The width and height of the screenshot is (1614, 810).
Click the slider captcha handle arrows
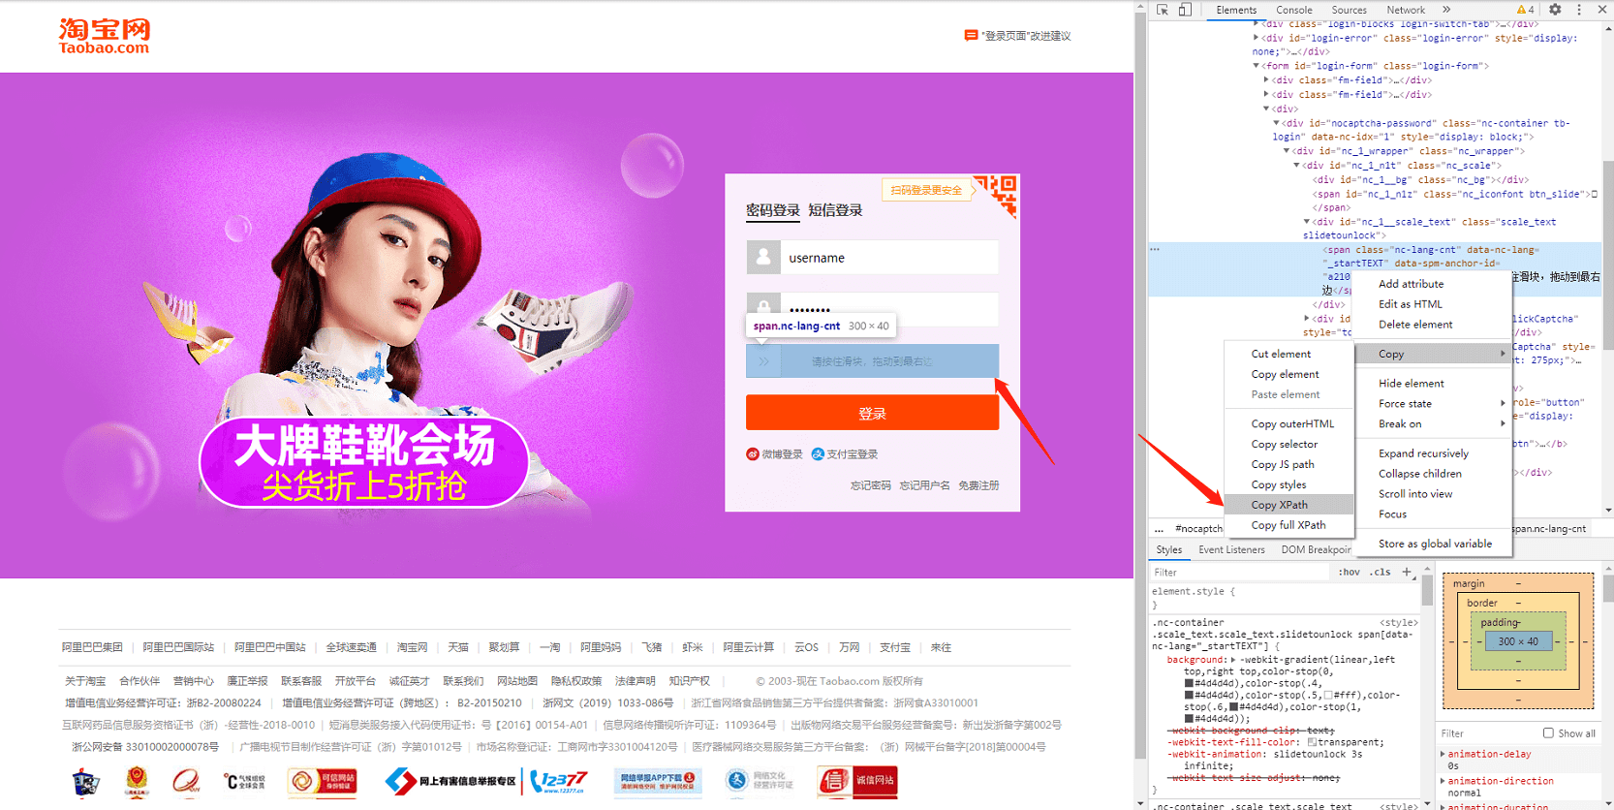tap(763, 361)
